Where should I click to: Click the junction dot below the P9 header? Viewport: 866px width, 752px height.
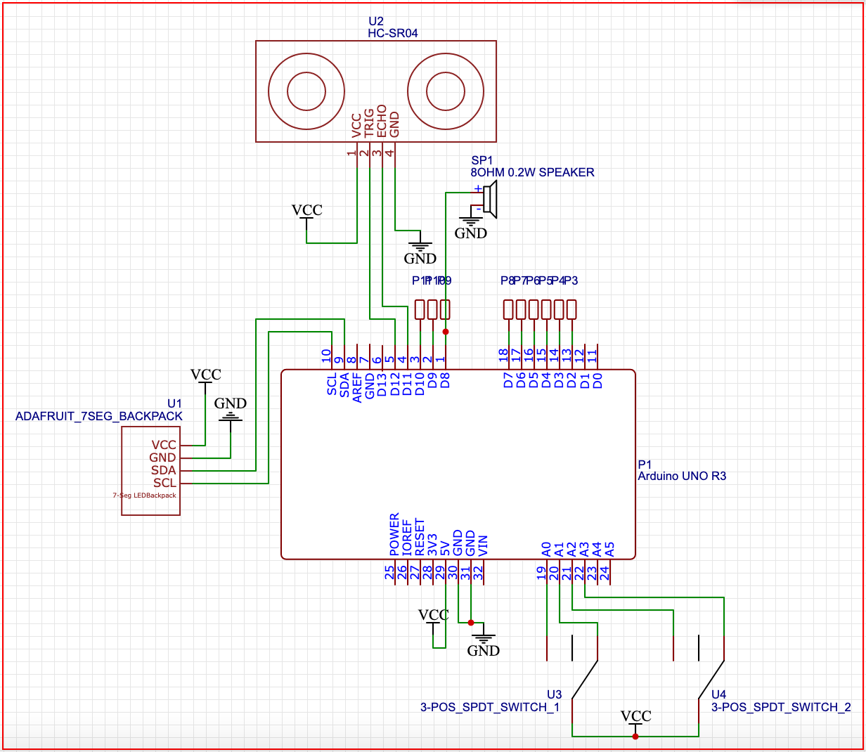(445, 332)
